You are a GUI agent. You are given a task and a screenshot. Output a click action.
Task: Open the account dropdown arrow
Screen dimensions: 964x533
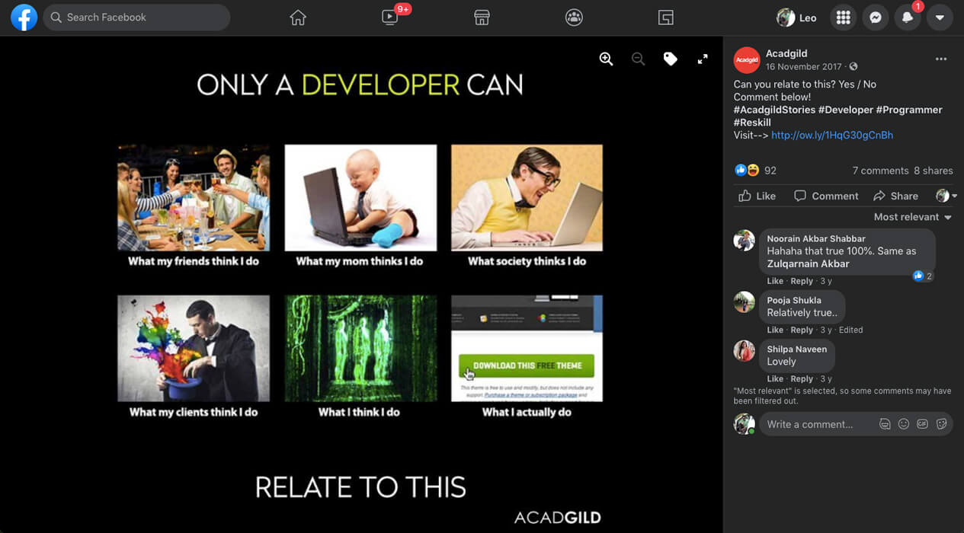tap(940, 18)
